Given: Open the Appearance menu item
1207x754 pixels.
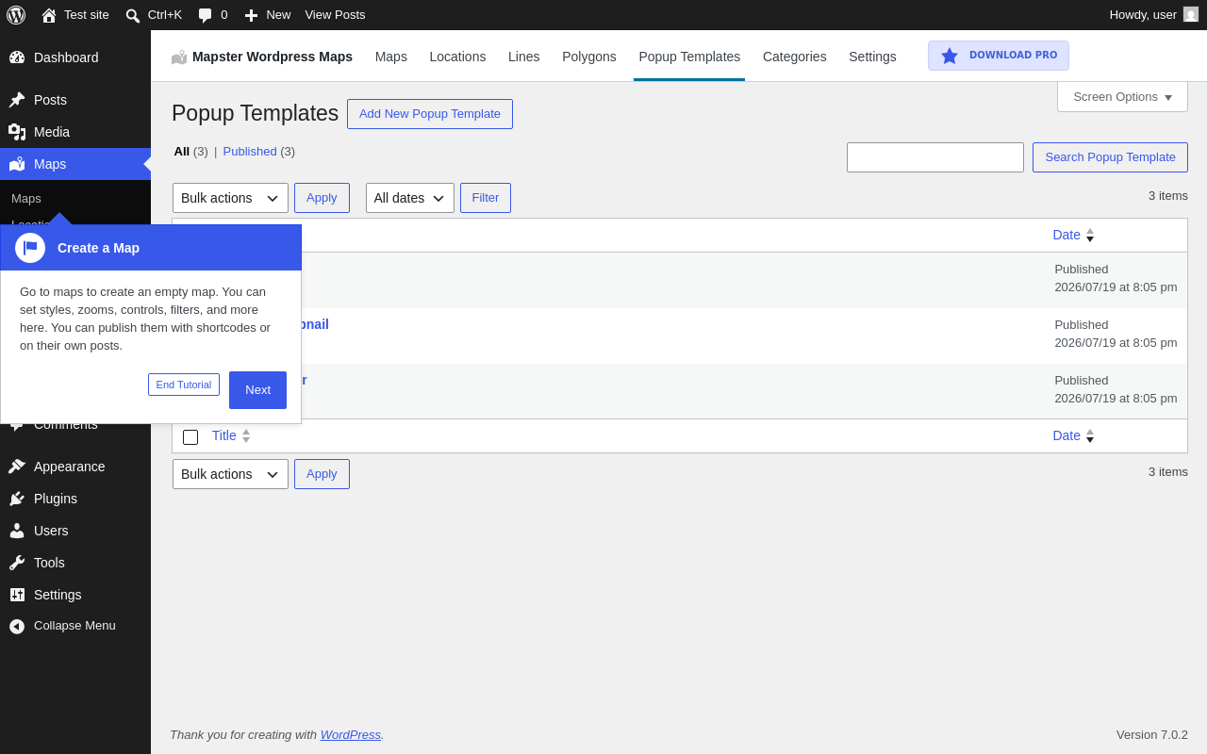Looking at the screenshot, I should click(x=75, y=467).
